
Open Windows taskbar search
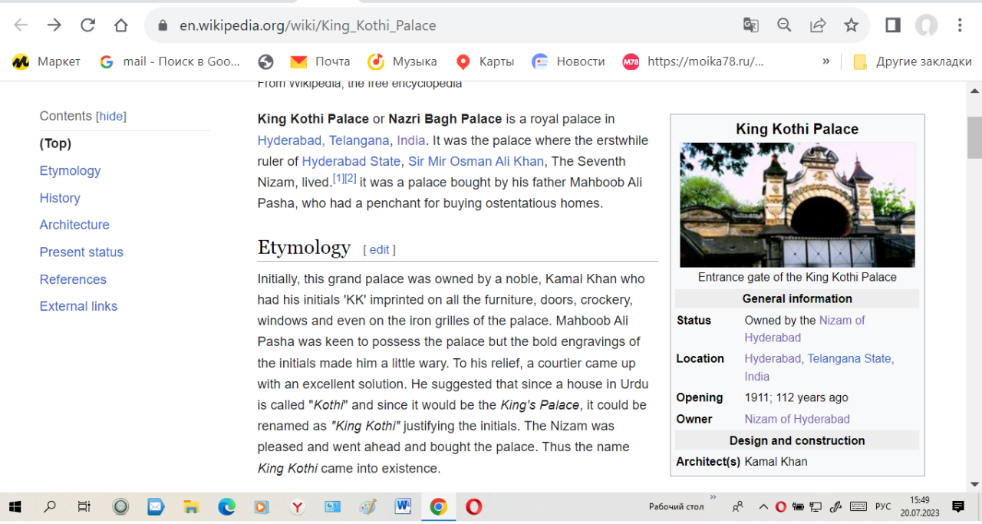pos(50,506)
